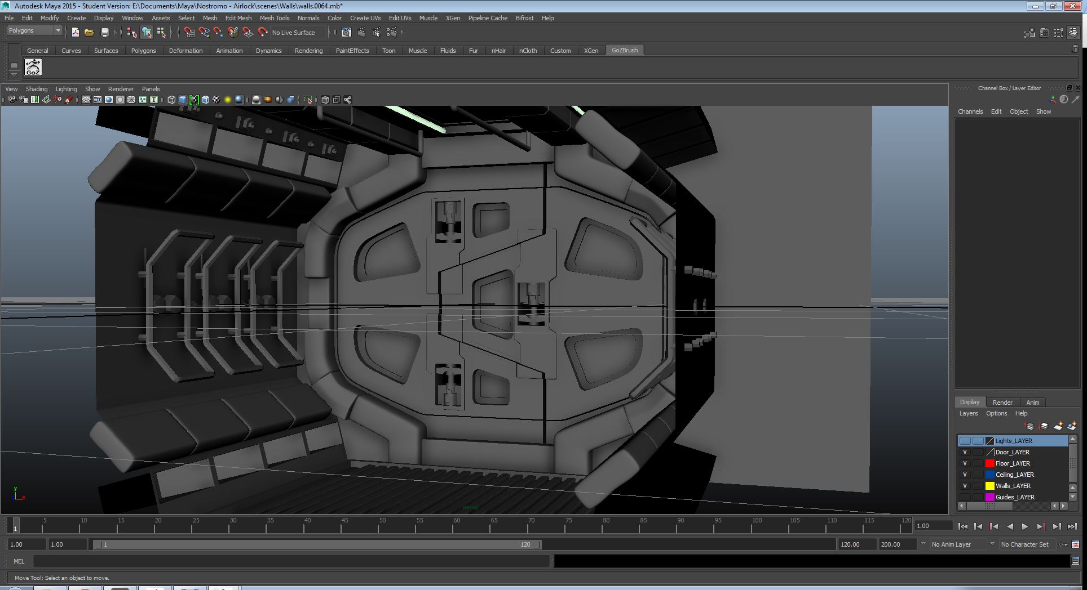The height and width of the screenshot is (590, 1087).
Task: Open the No Character Set dropdown
Action: click(x=992, y=544)
